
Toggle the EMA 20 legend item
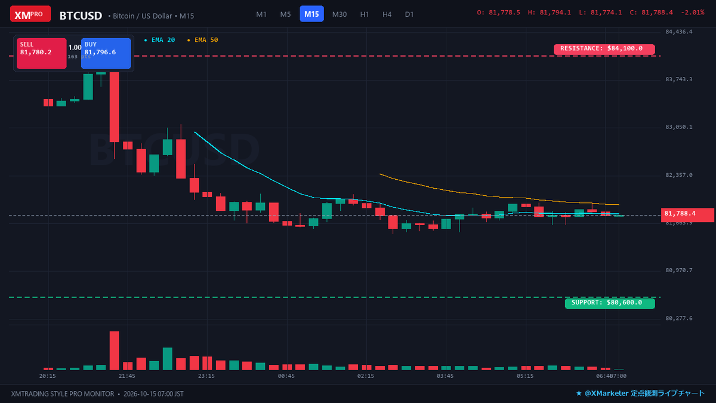[159, 40]
